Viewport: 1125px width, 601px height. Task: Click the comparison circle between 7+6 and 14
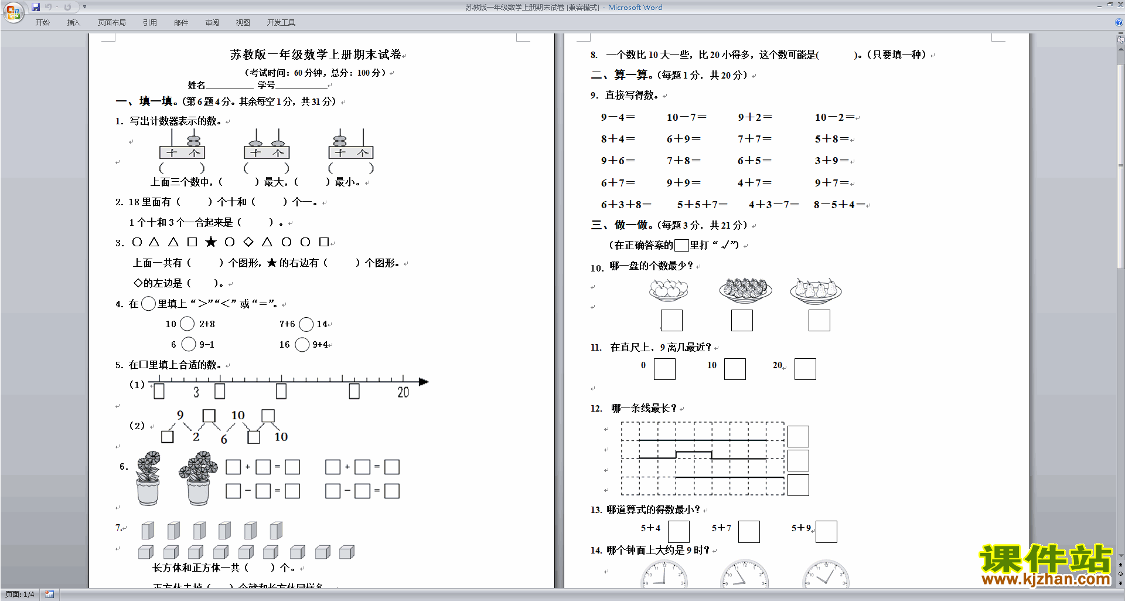pos(306,324)
